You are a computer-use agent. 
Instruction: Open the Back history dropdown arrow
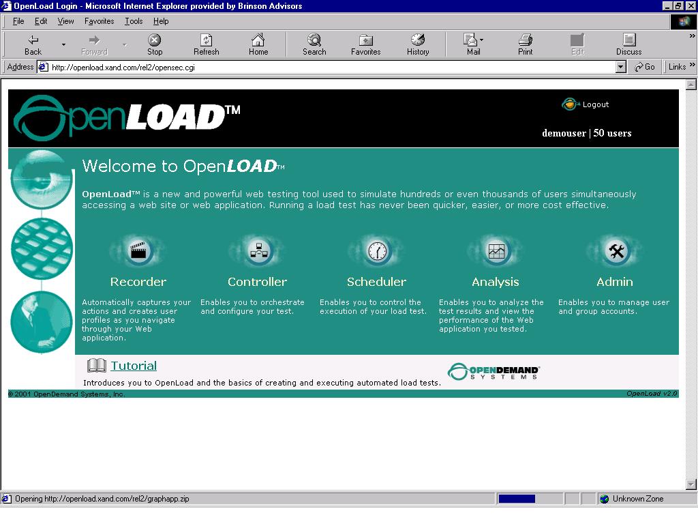pyautogui.click(x=63, y=44)
